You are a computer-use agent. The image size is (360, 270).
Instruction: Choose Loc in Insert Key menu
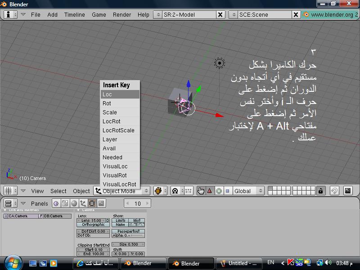[x=120, y=94]
